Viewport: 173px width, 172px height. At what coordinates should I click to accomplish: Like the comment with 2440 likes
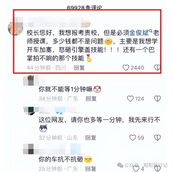(x=126, y=68)
